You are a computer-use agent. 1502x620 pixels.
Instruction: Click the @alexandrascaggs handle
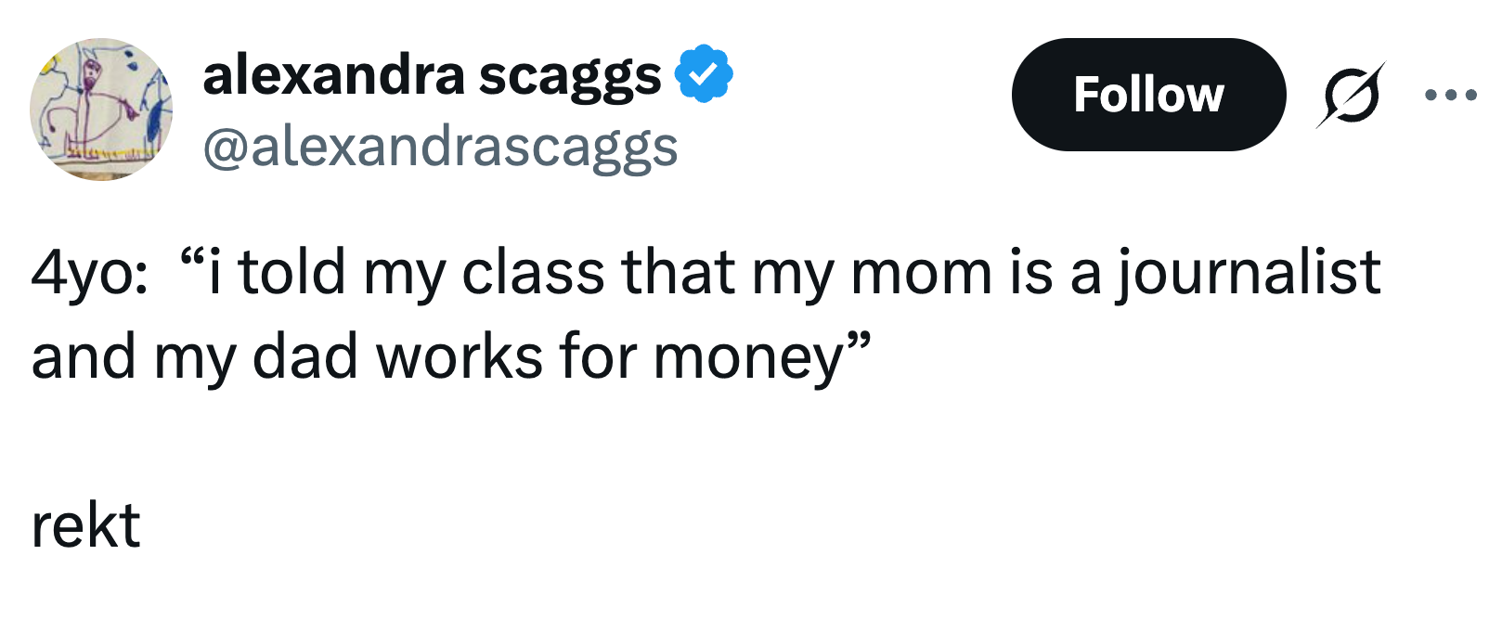tap(440, 149)
